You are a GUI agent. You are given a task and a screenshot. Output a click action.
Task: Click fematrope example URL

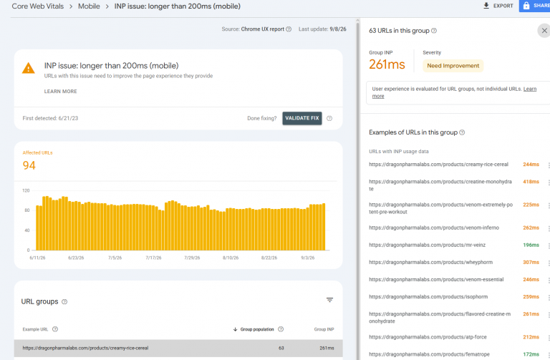click(430, 354)
